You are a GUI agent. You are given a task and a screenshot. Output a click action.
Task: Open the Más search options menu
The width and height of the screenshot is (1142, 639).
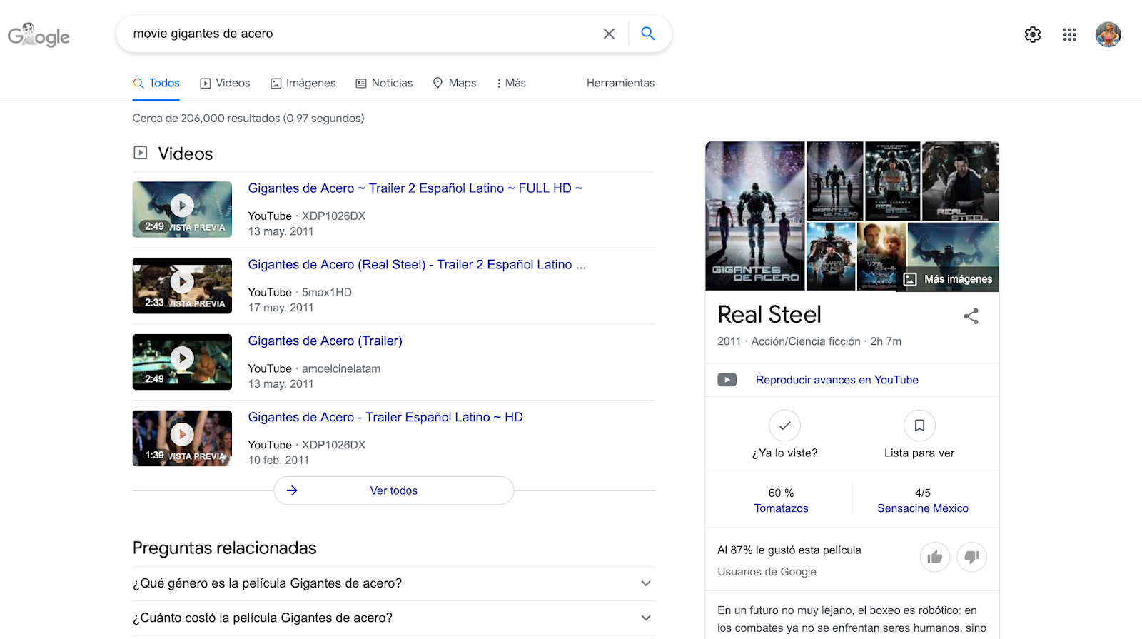[x=510, y=83]
